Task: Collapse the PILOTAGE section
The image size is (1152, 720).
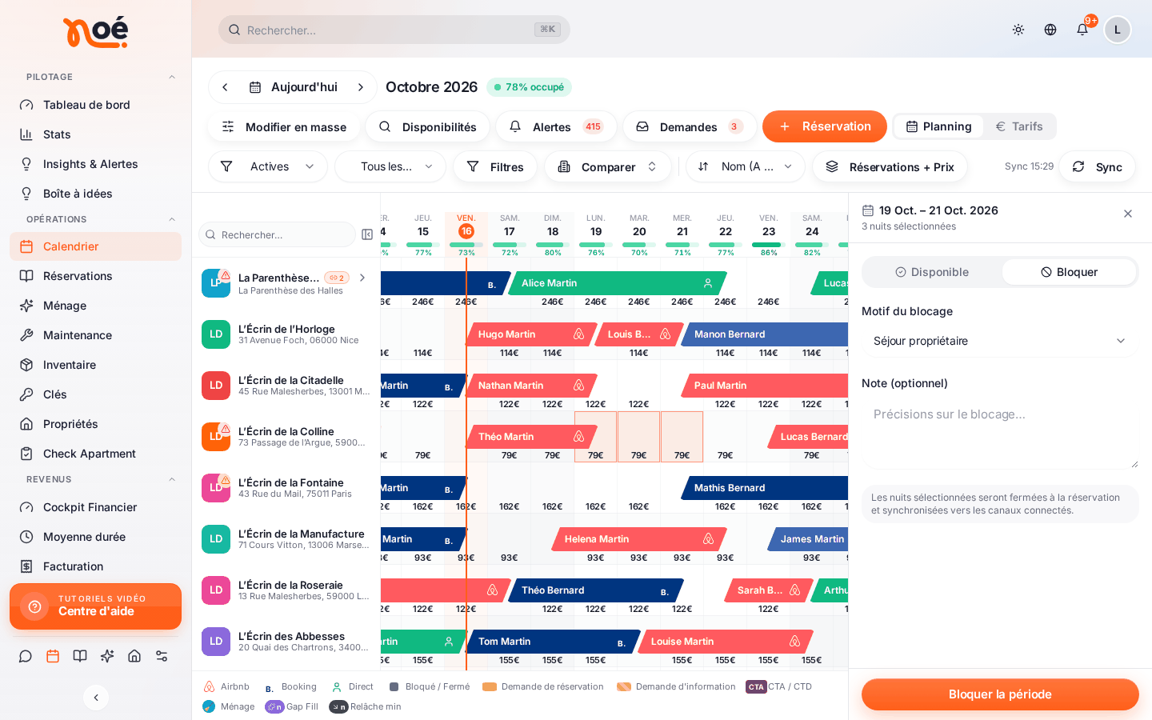Action: pyautogui.click(x=172, y=77)
